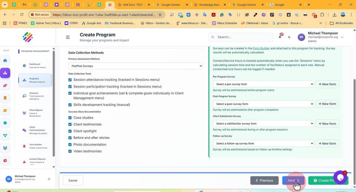Toggle dark mode moon icon
Viewport: 356px width, 192px height.
coord(289,37)
